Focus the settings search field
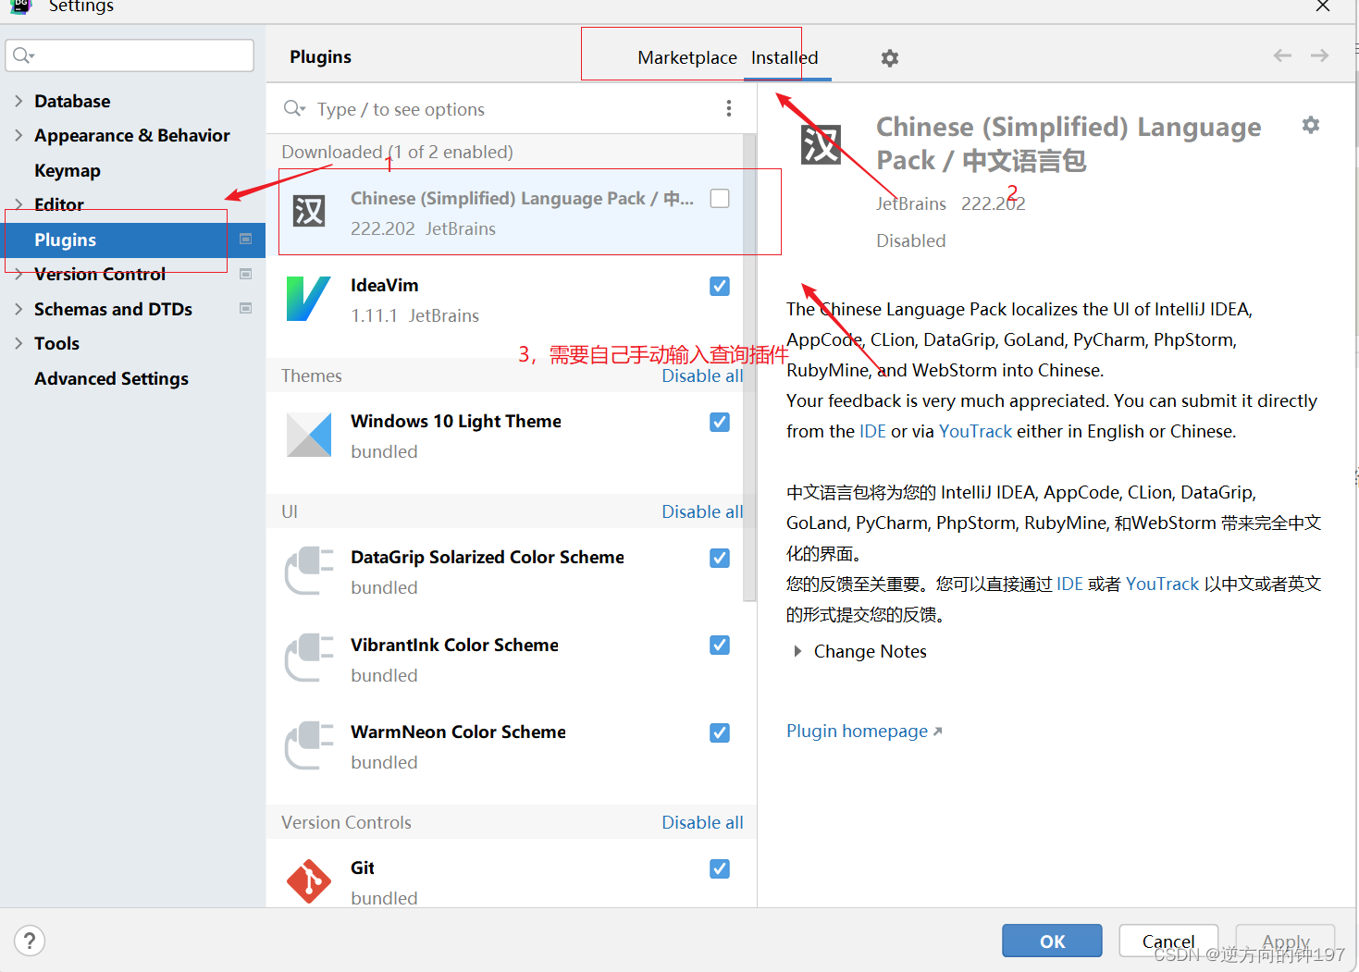This screenshot has width=1359, height=972. pyautogui.click(x=130, y=55)
